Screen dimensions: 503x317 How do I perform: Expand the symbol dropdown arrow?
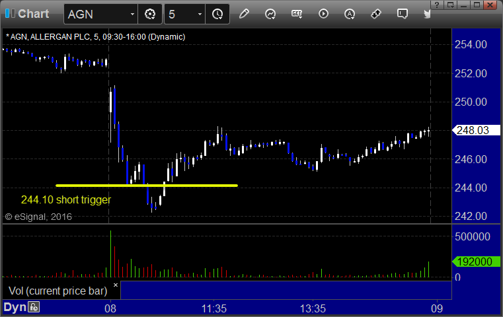(x=132, y=14)
